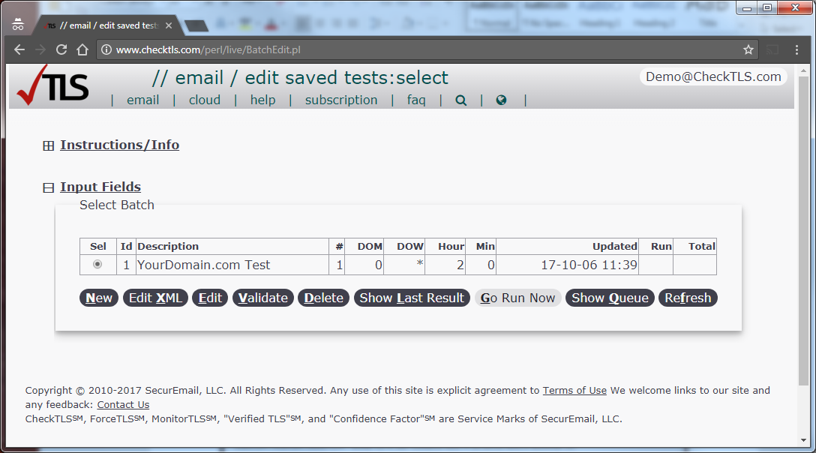Click the Sel column header

tap(97, 246)
